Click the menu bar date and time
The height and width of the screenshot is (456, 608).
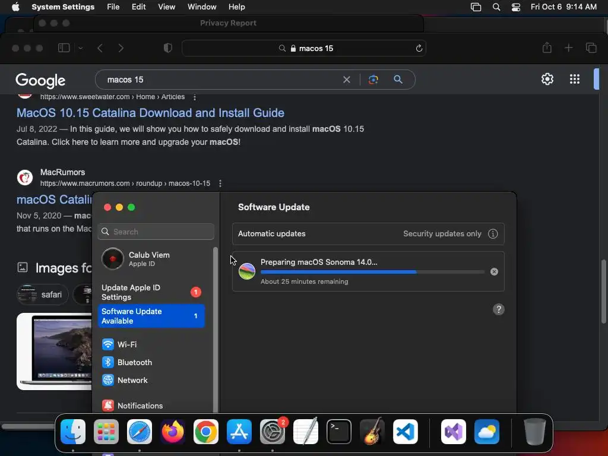tap(563, 7)
